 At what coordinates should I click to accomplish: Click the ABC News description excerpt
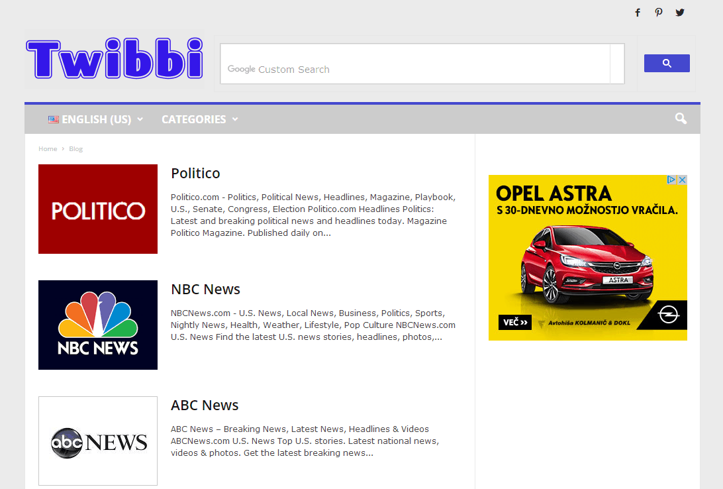coord(305,441)
